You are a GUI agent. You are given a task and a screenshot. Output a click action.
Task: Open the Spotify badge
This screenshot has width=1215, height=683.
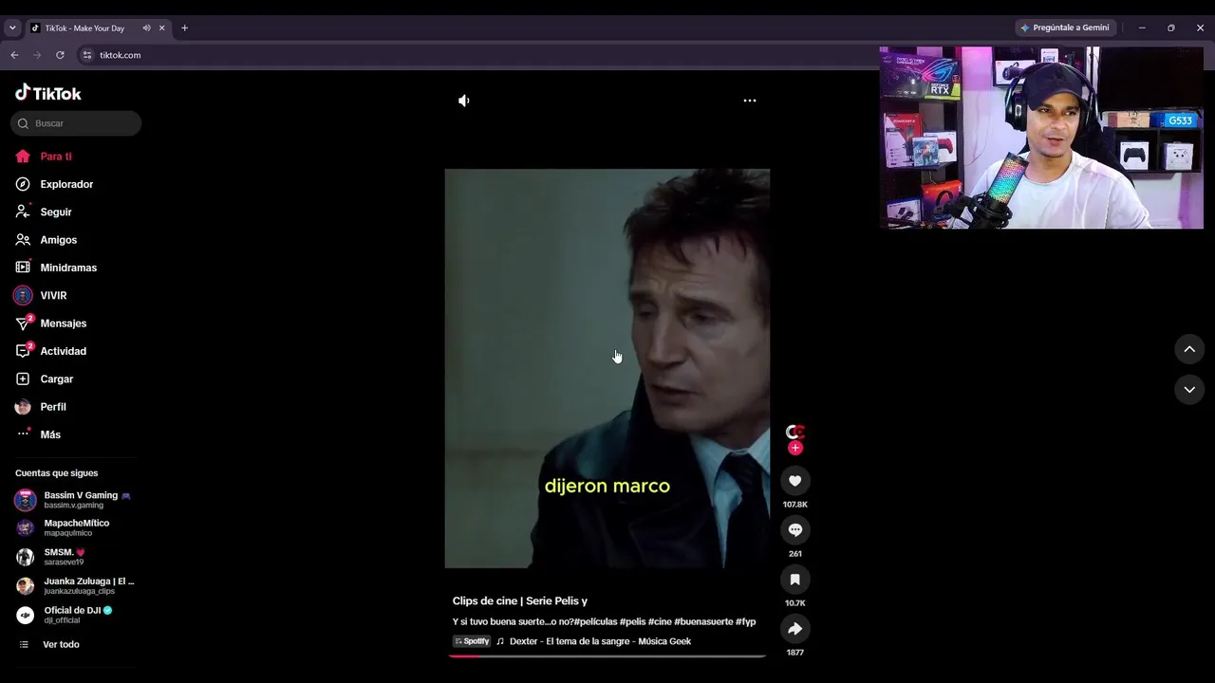tap(472, 642)
